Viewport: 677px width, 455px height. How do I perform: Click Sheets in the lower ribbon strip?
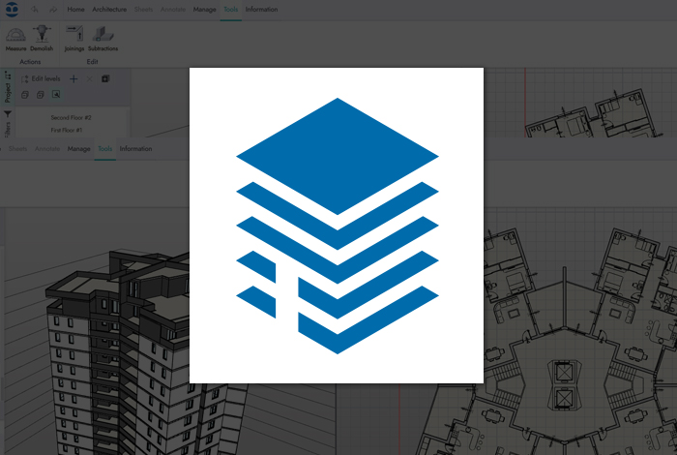coord(17,149)
